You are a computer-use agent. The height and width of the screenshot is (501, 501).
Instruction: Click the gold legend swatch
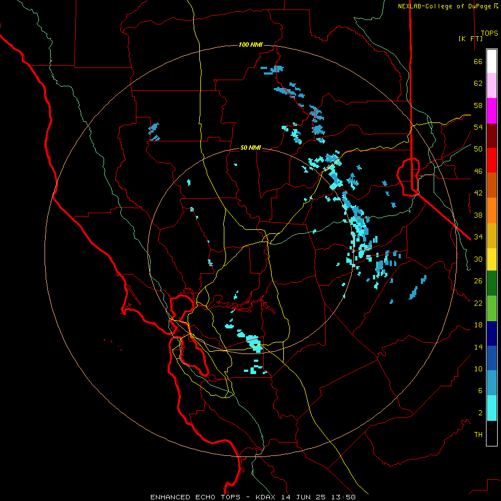click(492, 235)
